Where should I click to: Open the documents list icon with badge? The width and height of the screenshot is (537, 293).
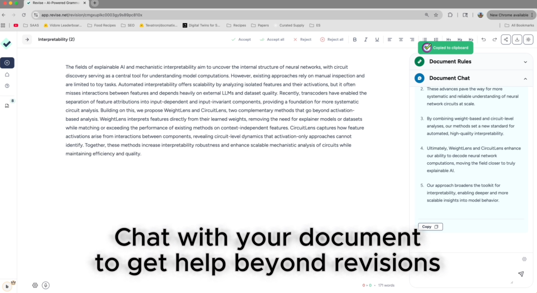[x=7, y=106]
